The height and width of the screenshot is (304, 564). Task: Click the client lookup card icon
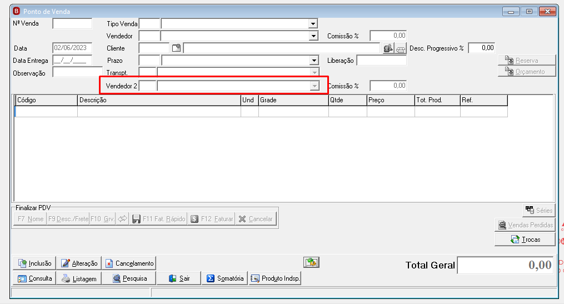(x=176, y=48)
